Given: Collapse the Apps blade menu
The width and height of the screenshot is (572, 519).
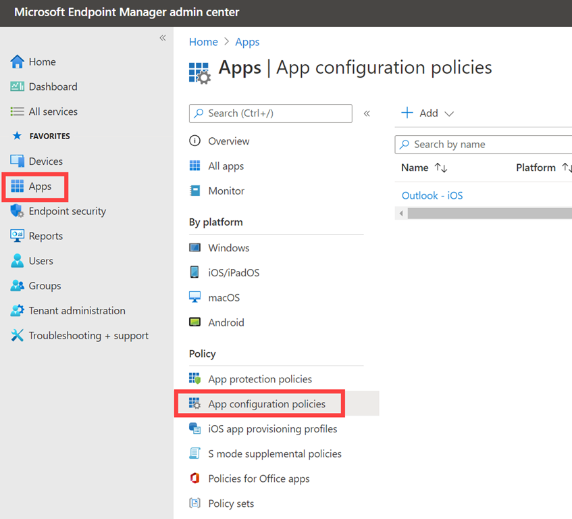Looking at the screenshot, I should point(367,114).
